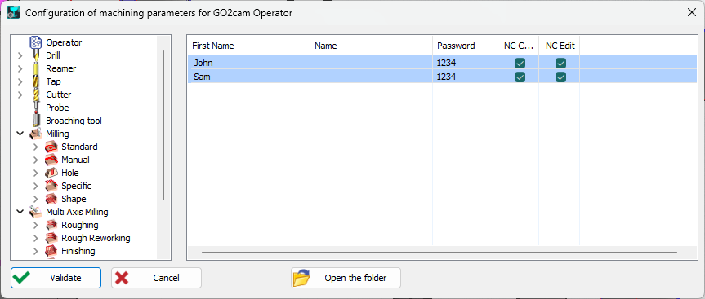Expand the Cutter node
The height and width of the screenshot is (299, 705).
20,95
